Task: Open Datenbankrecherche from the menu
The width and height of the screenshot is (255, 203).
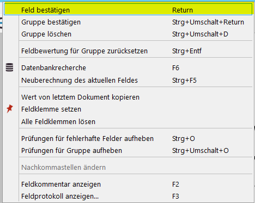Action: 128,68
